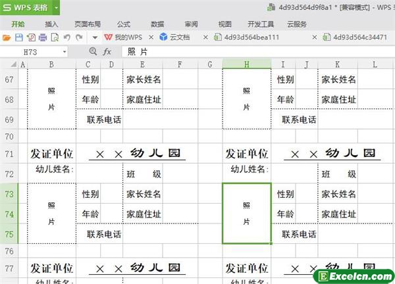Click 班 级 in row 72 column K
This screenshot has width=395, height=284.
(x=338, y=174)
